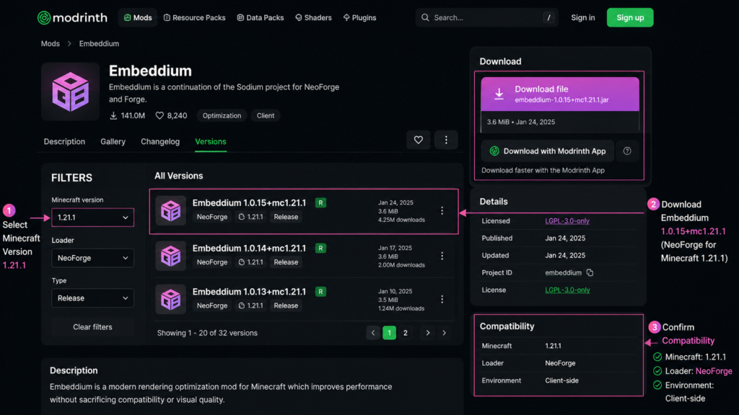Open the Type Release dropdown

(x=92, y=298)
